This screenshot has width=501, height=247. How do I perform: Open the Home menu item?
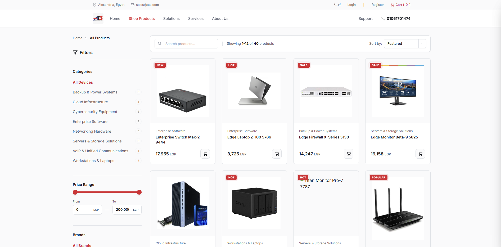point(115,19)
